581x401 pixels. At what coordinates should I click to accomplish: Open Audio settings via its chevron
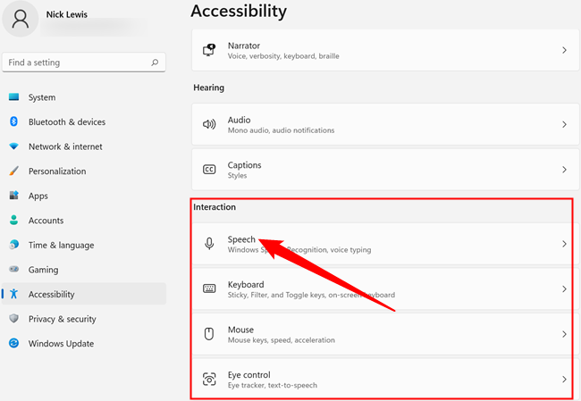pyautogui.click(x=564, y=124)
